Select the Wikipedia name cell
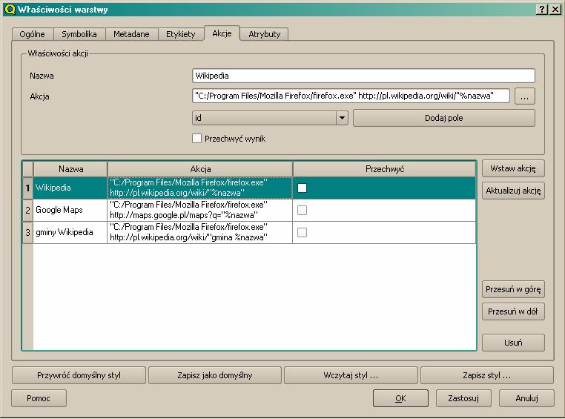 pyautogui.click(x=70, y=188)
